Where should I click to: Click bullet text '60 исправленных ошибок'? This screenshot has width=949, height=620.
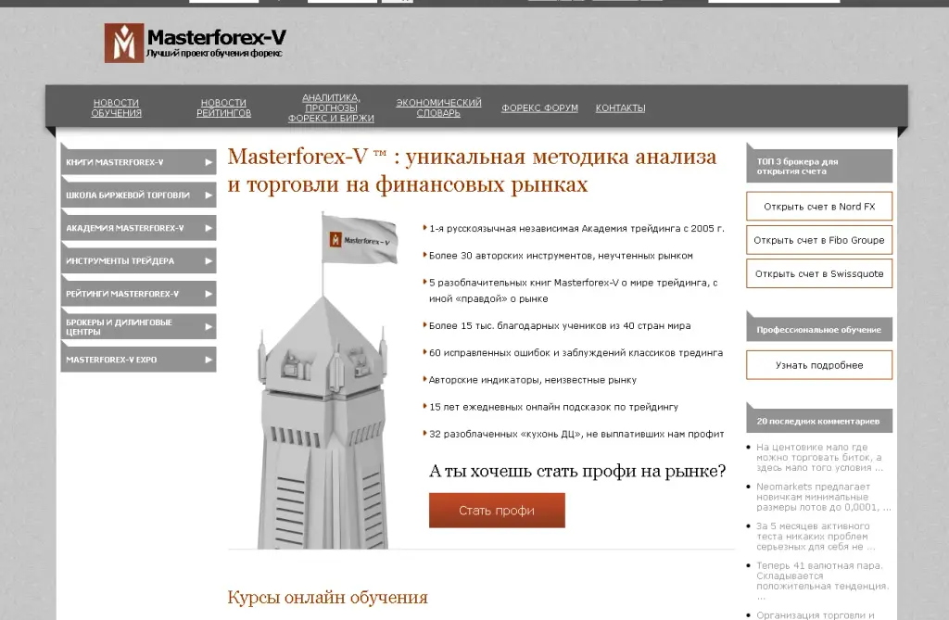click(576, 352)
